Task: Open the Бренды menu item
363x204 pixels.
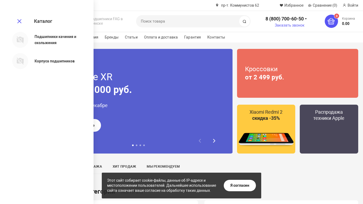Action: click(112, 37)
